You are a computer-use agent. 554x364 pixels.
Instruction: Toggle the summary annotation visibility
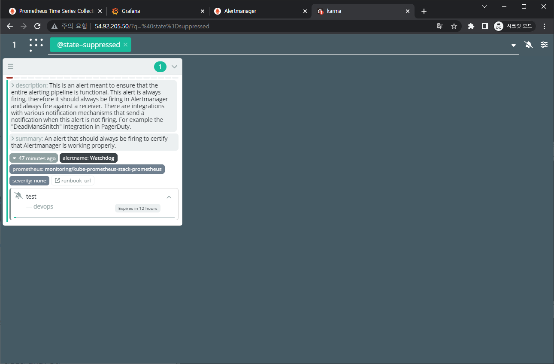(x=13, y=139)
